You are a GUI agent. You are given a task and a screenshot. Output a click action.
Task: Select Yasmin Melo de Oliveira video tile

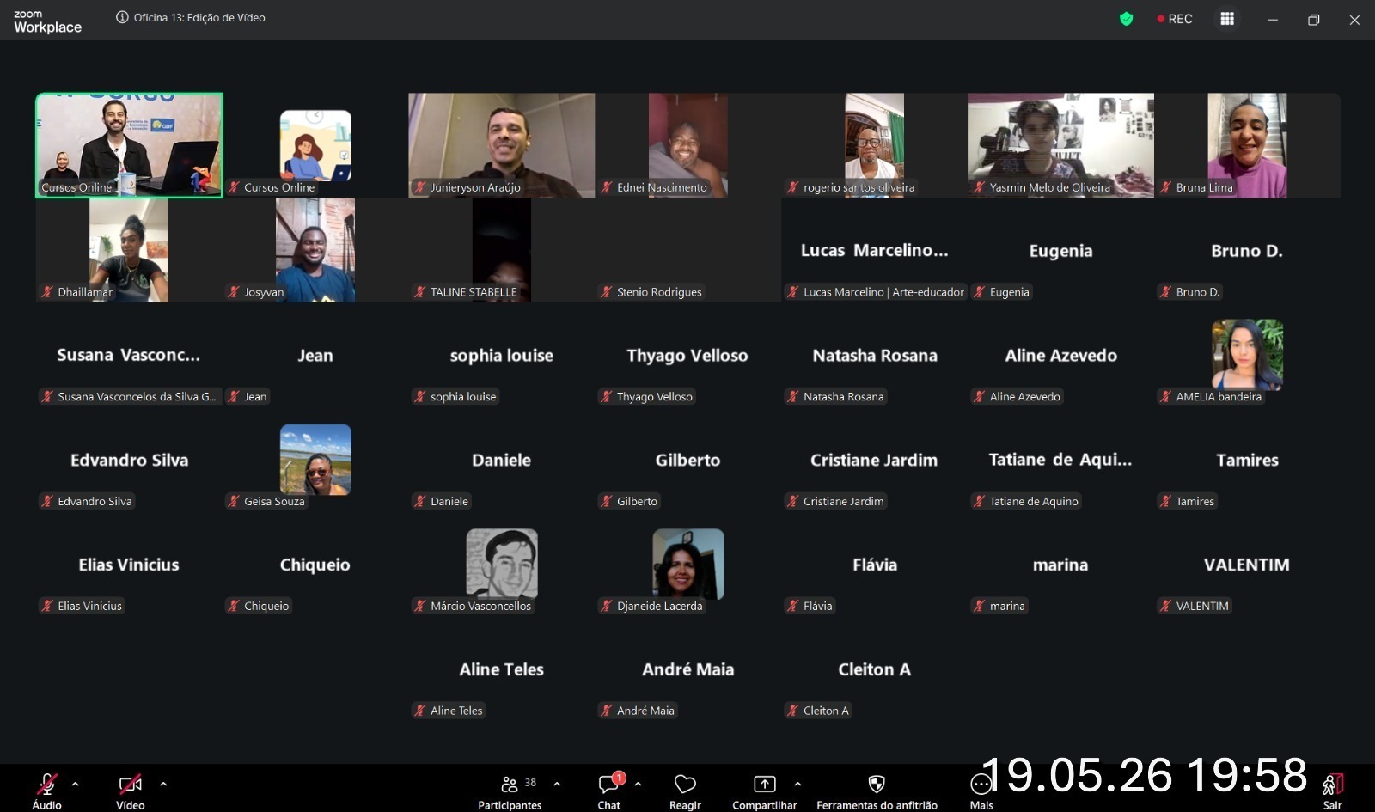pos(1060,145)
